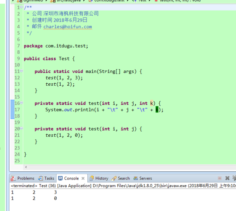Click parameter k in the line 16 signature
Image resolution: width=236 pixels, height=211 pixels.
coord(151,103)
